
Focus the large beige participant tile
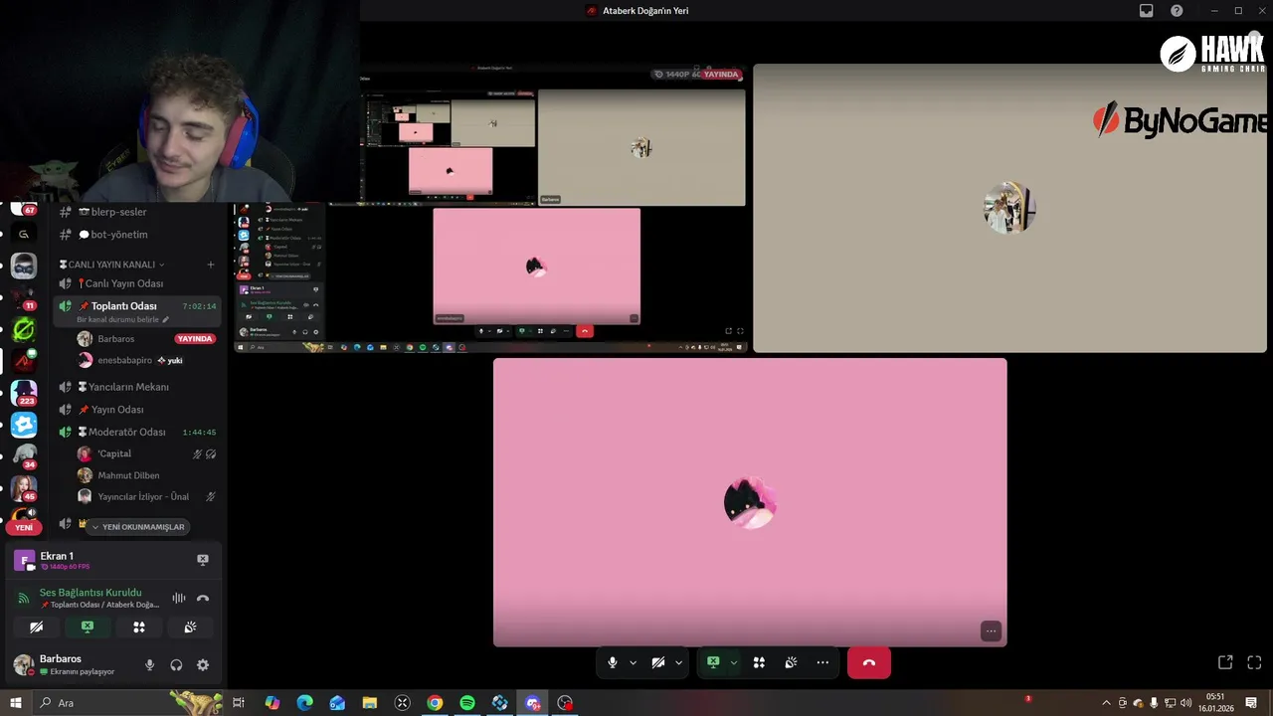pos(1009,208)
